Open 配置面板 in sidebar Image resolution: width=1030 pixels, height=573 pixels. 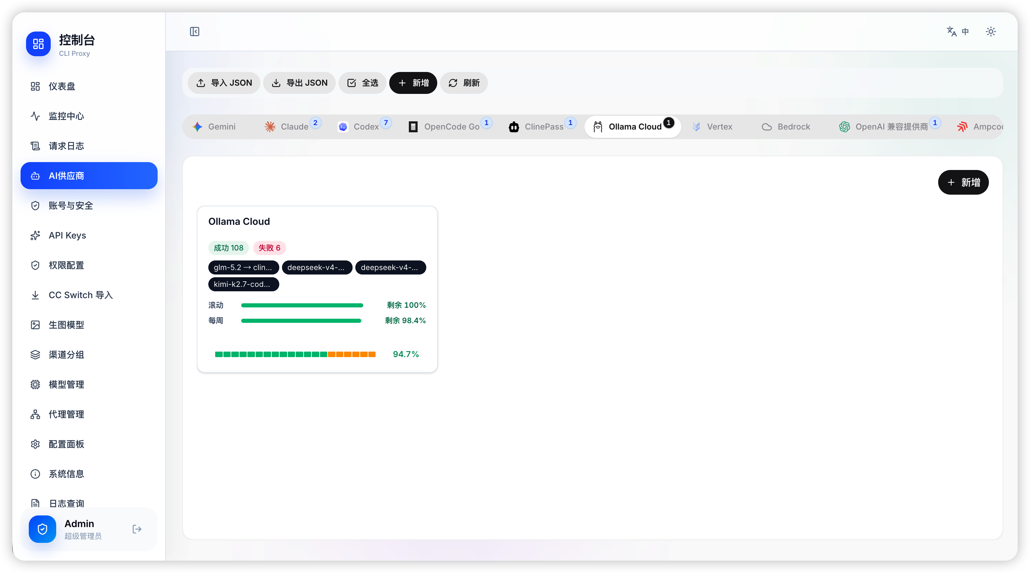(89, 444)
